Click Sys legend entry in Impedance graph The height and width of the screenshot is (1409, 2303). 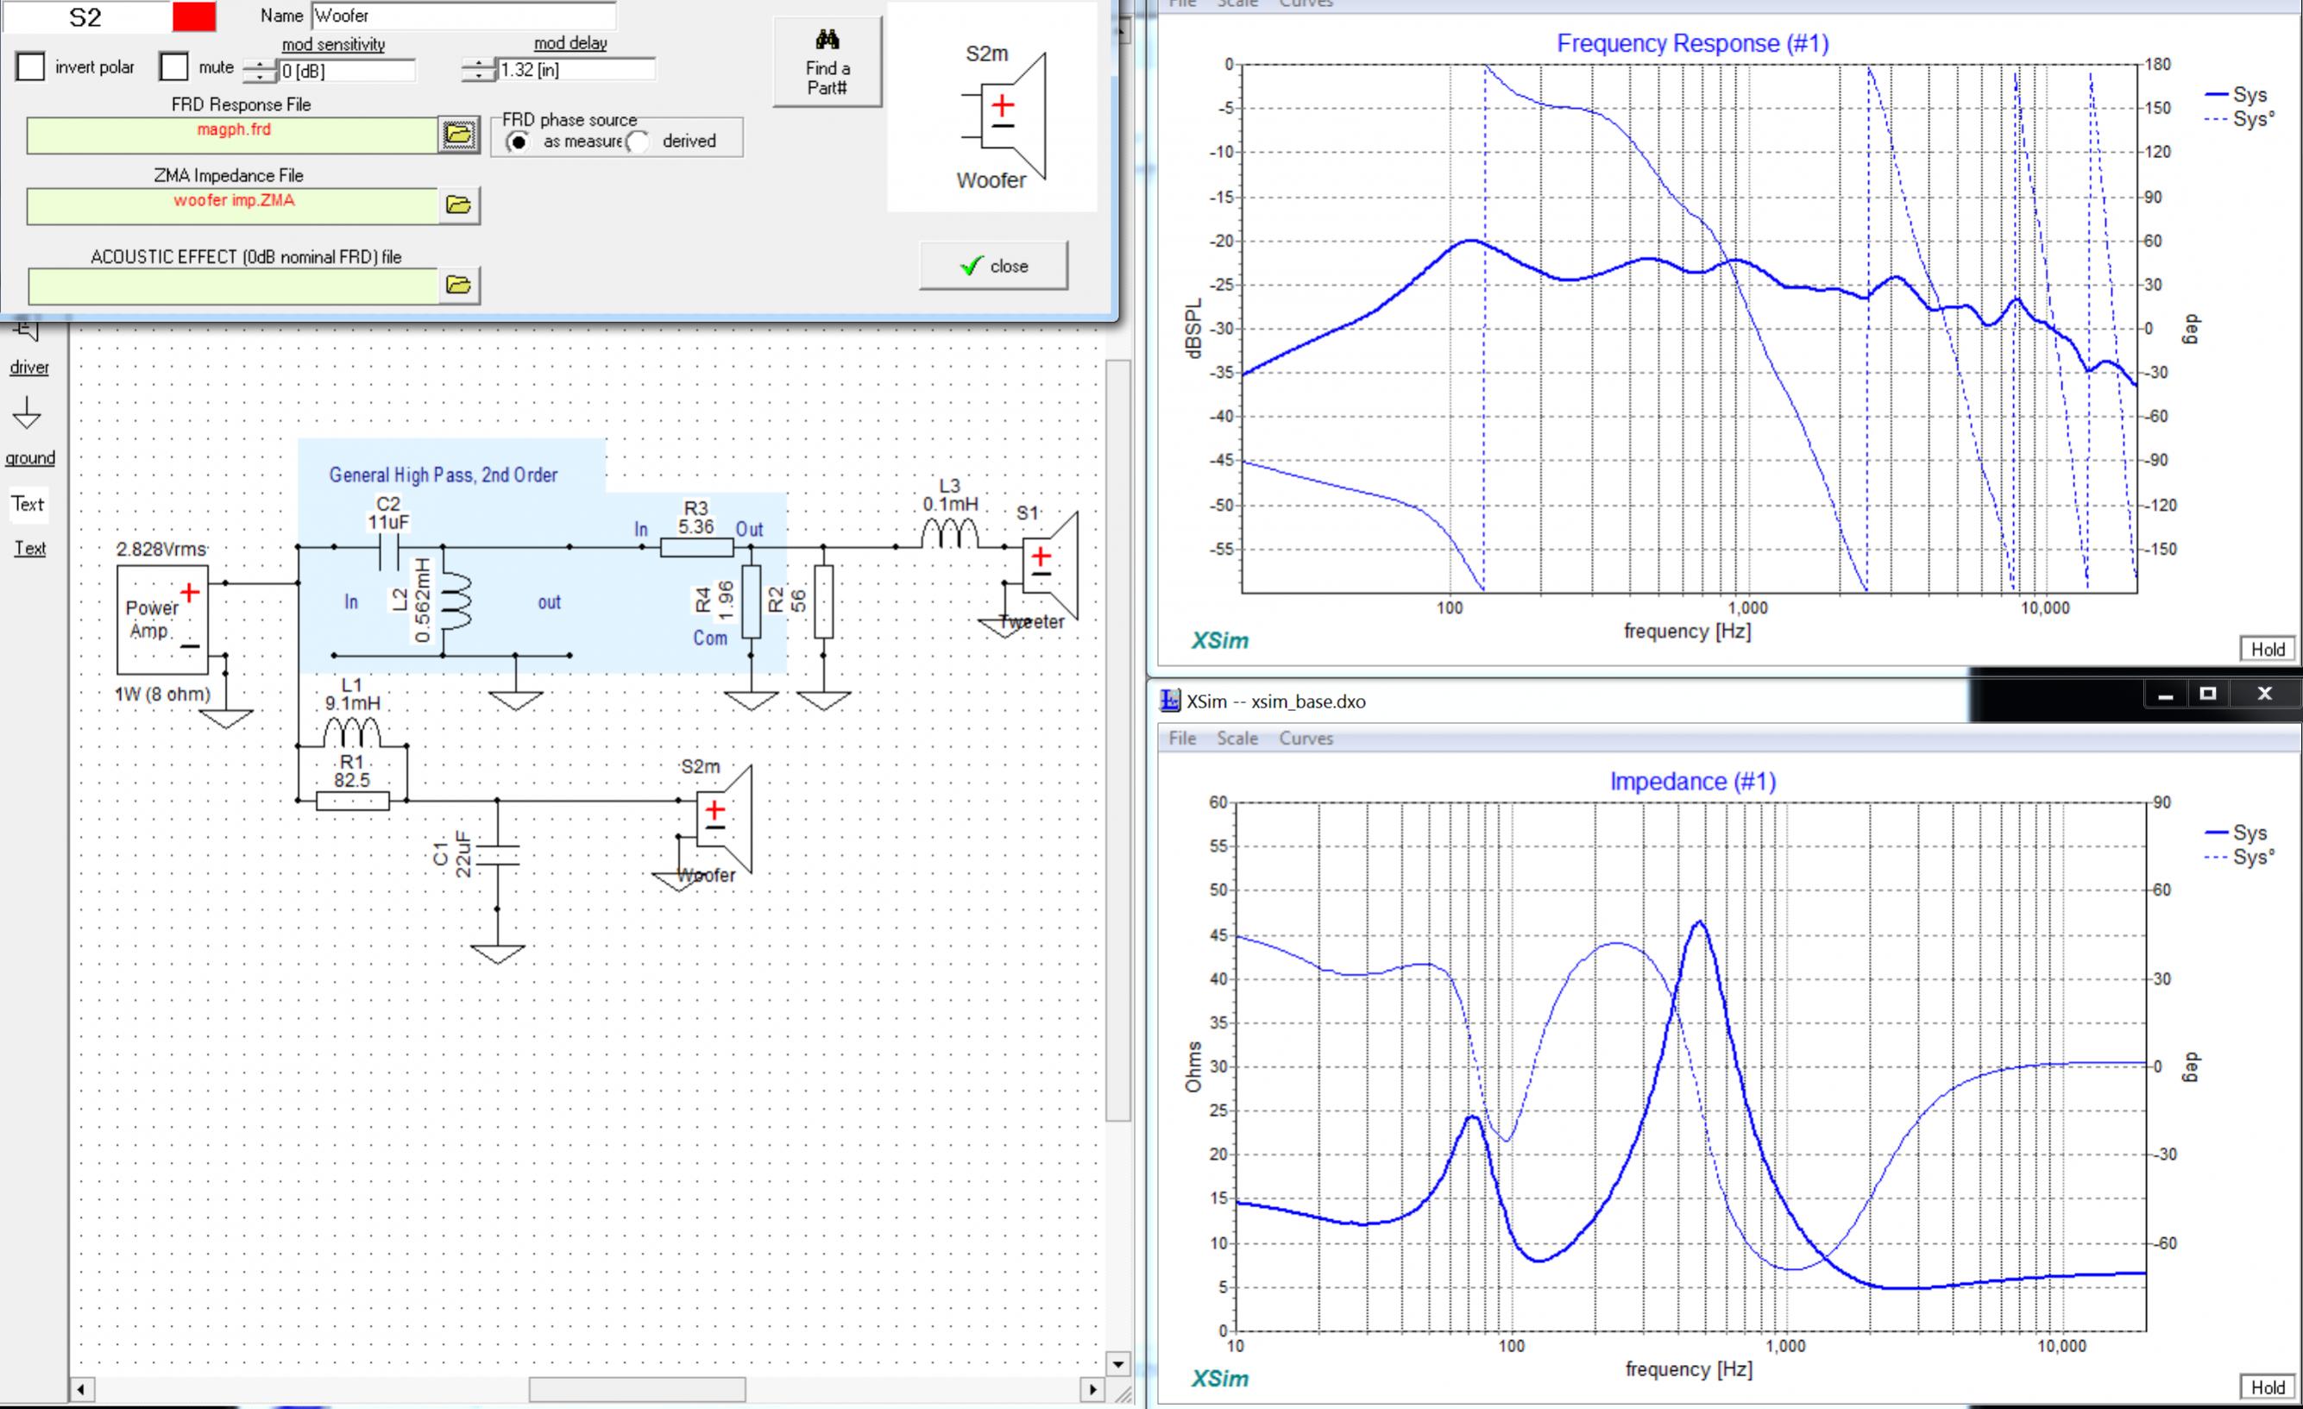(2236, 833)
